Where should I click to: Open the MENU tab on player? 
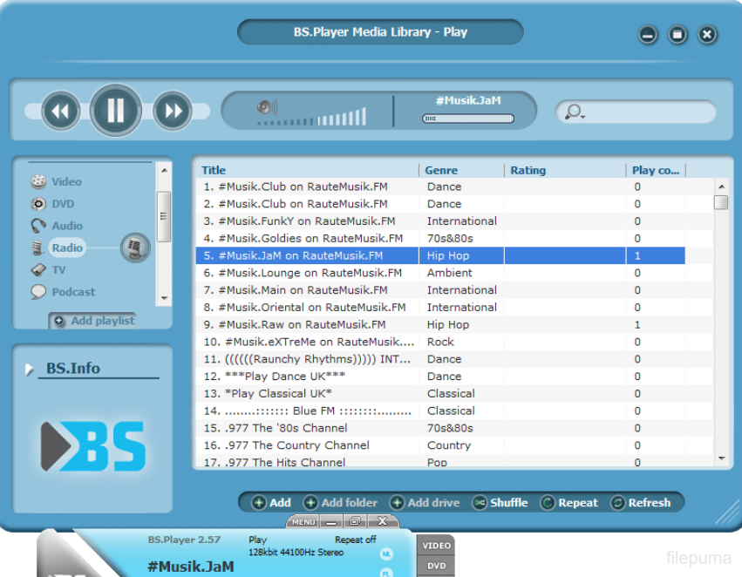[x=303, y=521]
